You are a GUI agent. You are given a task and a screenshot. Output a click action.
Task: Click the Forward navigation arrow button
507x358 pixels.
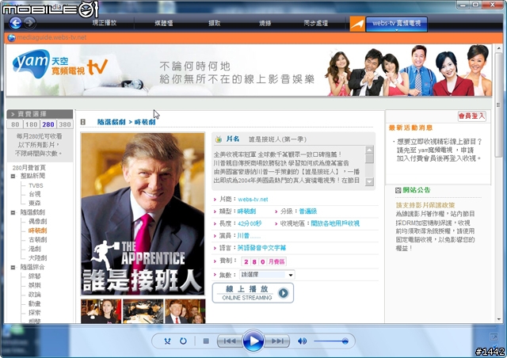(29, 23)
